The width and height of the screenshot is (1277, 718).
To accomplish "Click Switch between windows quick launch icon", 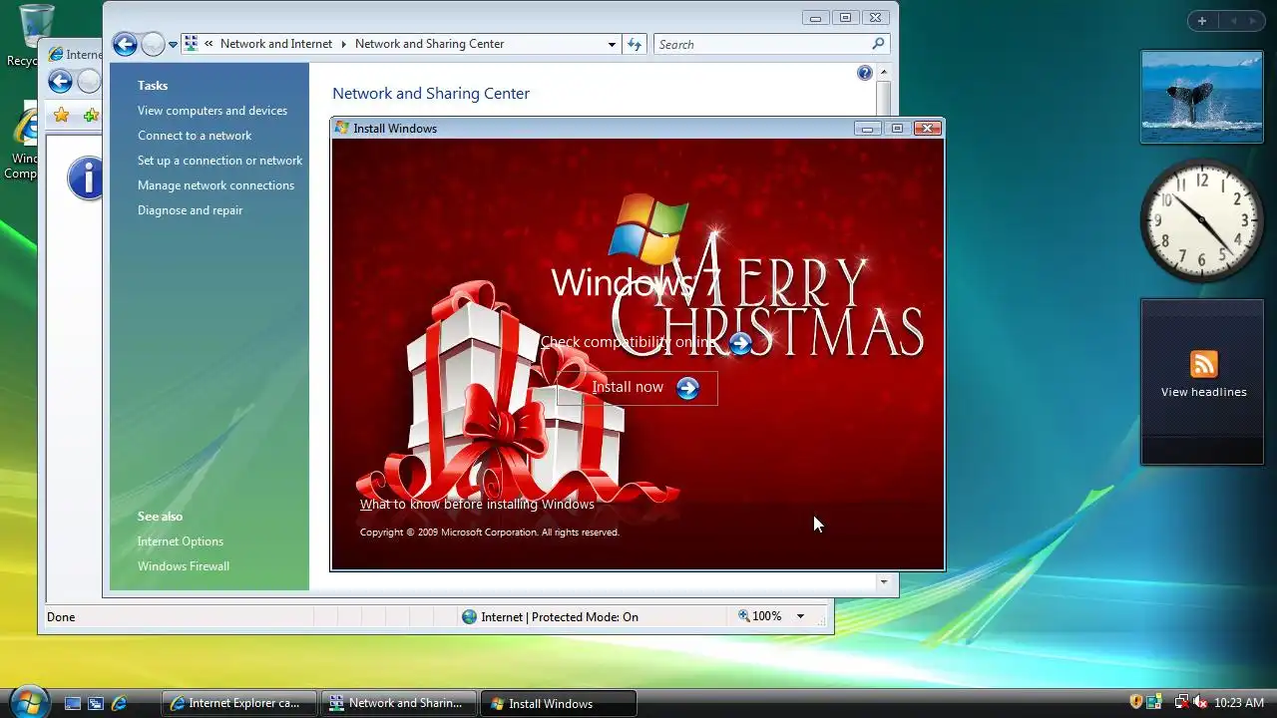I will point(96,703).
